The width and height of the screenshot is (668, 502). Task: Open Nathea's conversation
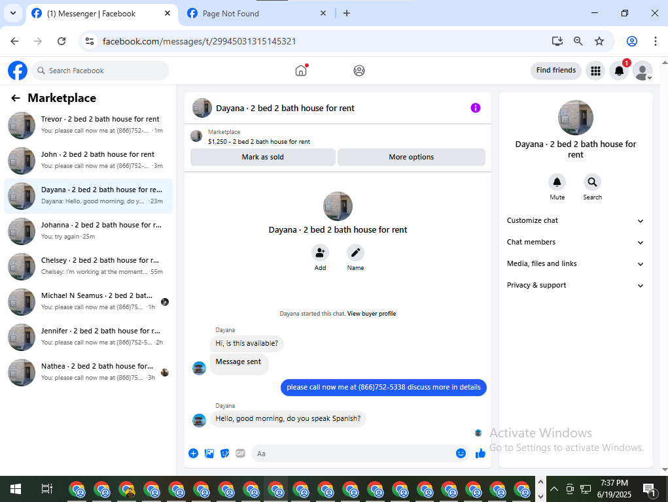point(88,373)
